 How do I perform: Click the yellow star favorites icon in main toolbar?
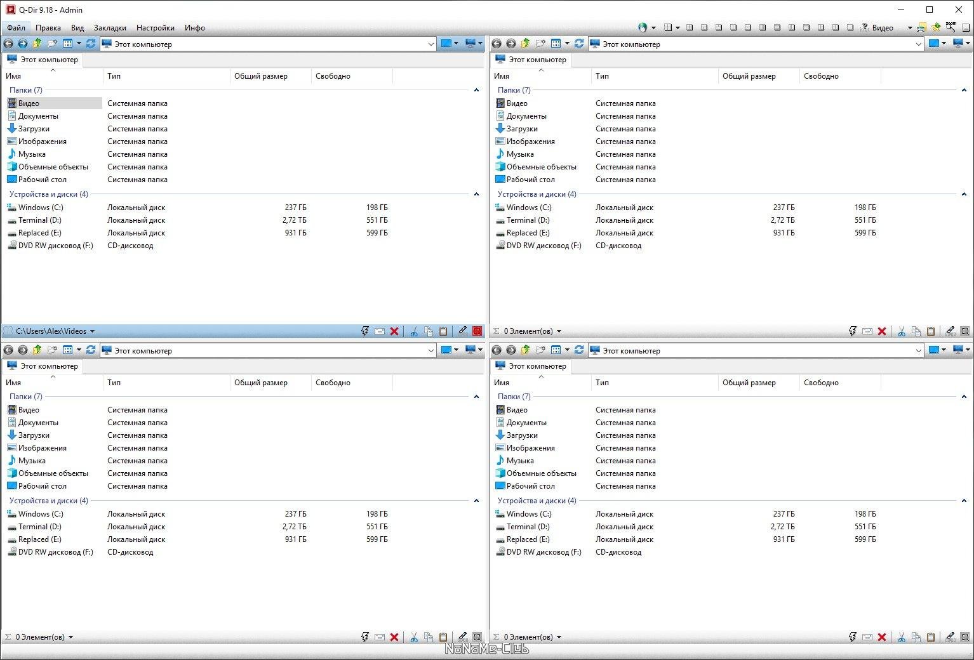[936, 27]
